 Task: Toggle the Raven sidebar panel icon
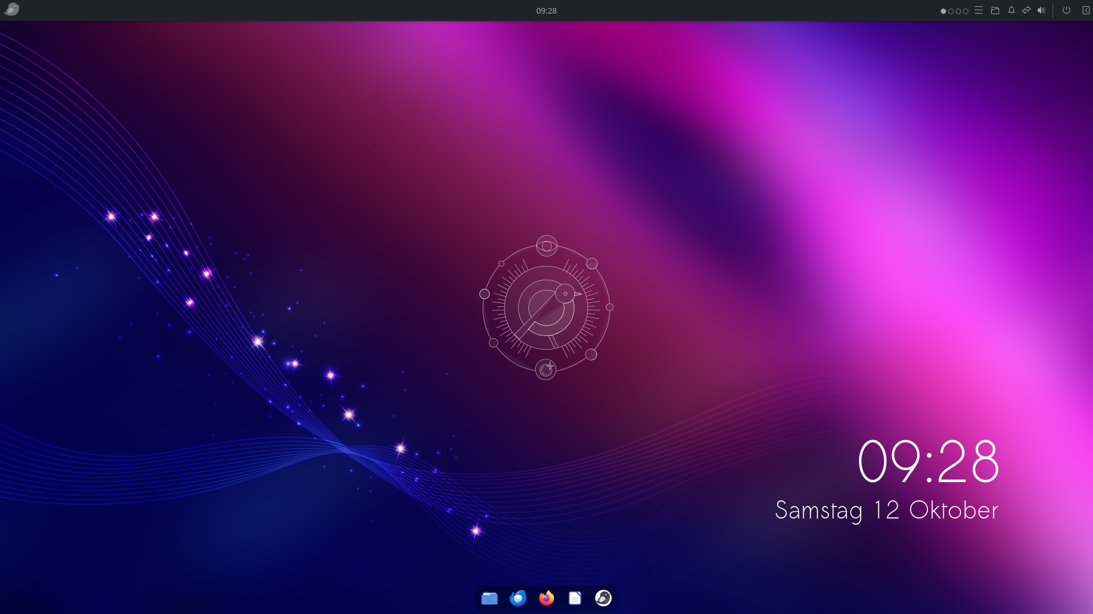pos(1086,10)
